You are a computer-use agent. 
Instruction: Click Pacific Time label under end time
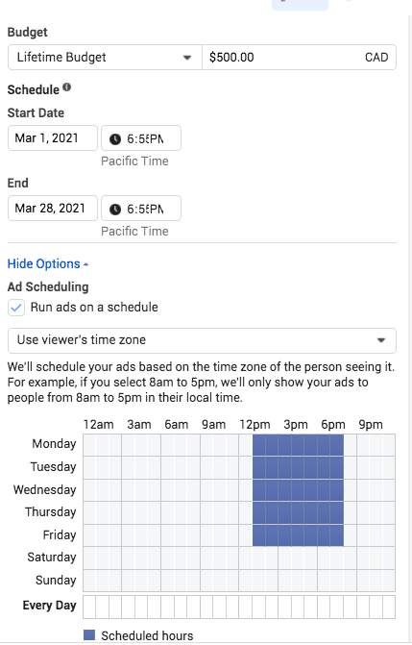pyautogui.click(x=134, y=231)
